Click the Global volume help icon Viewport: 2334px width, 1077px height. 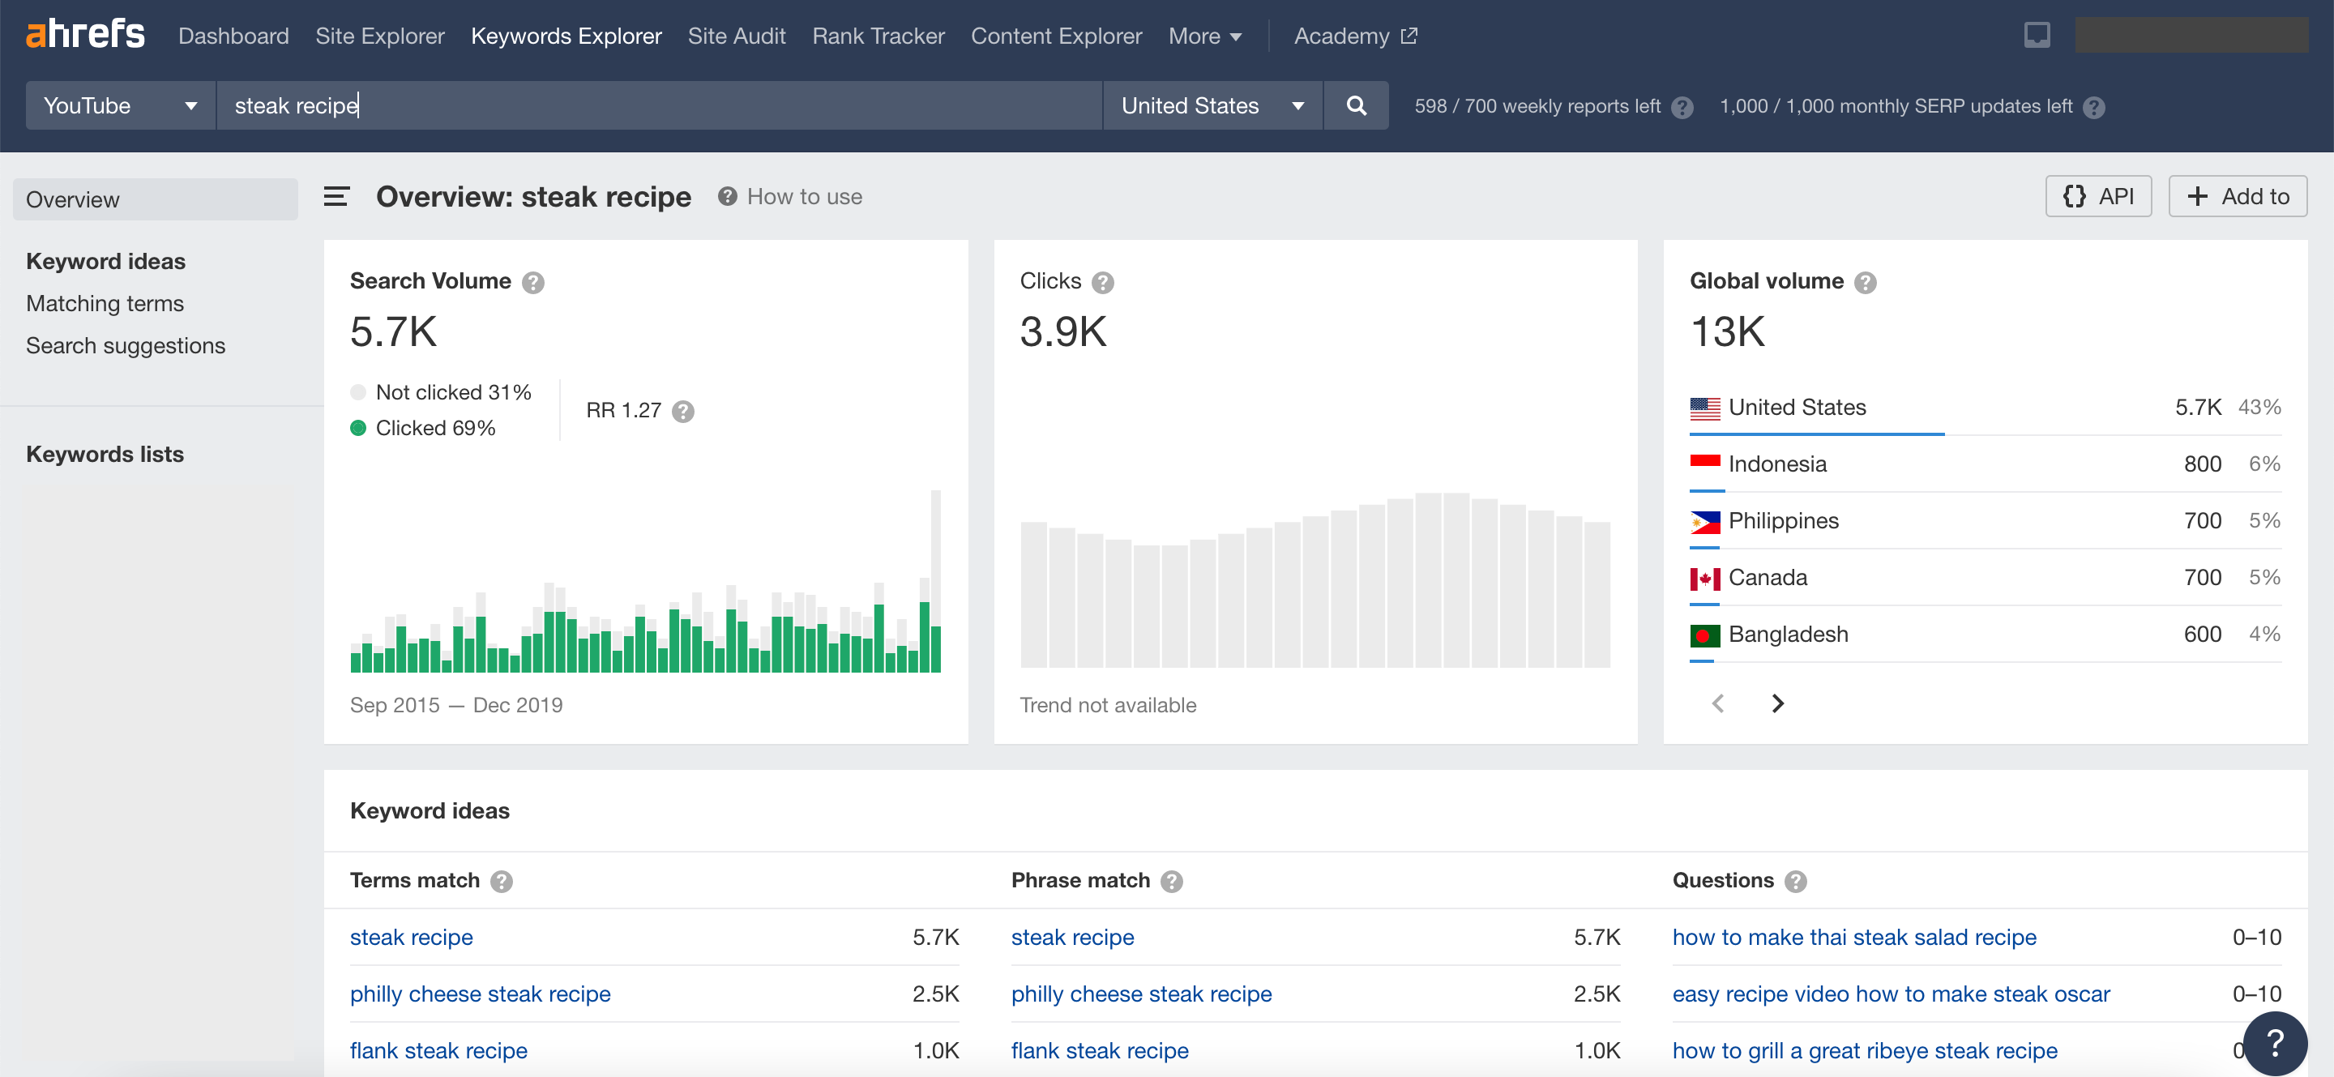(1865, 283)
